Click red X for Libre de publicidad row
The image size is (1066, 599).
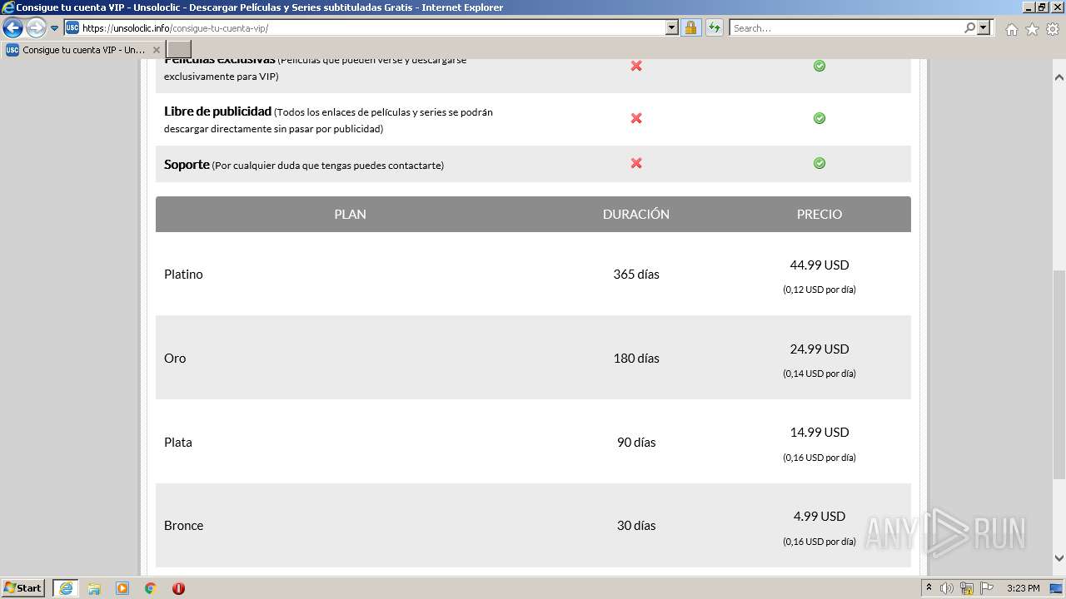(636, 118)
